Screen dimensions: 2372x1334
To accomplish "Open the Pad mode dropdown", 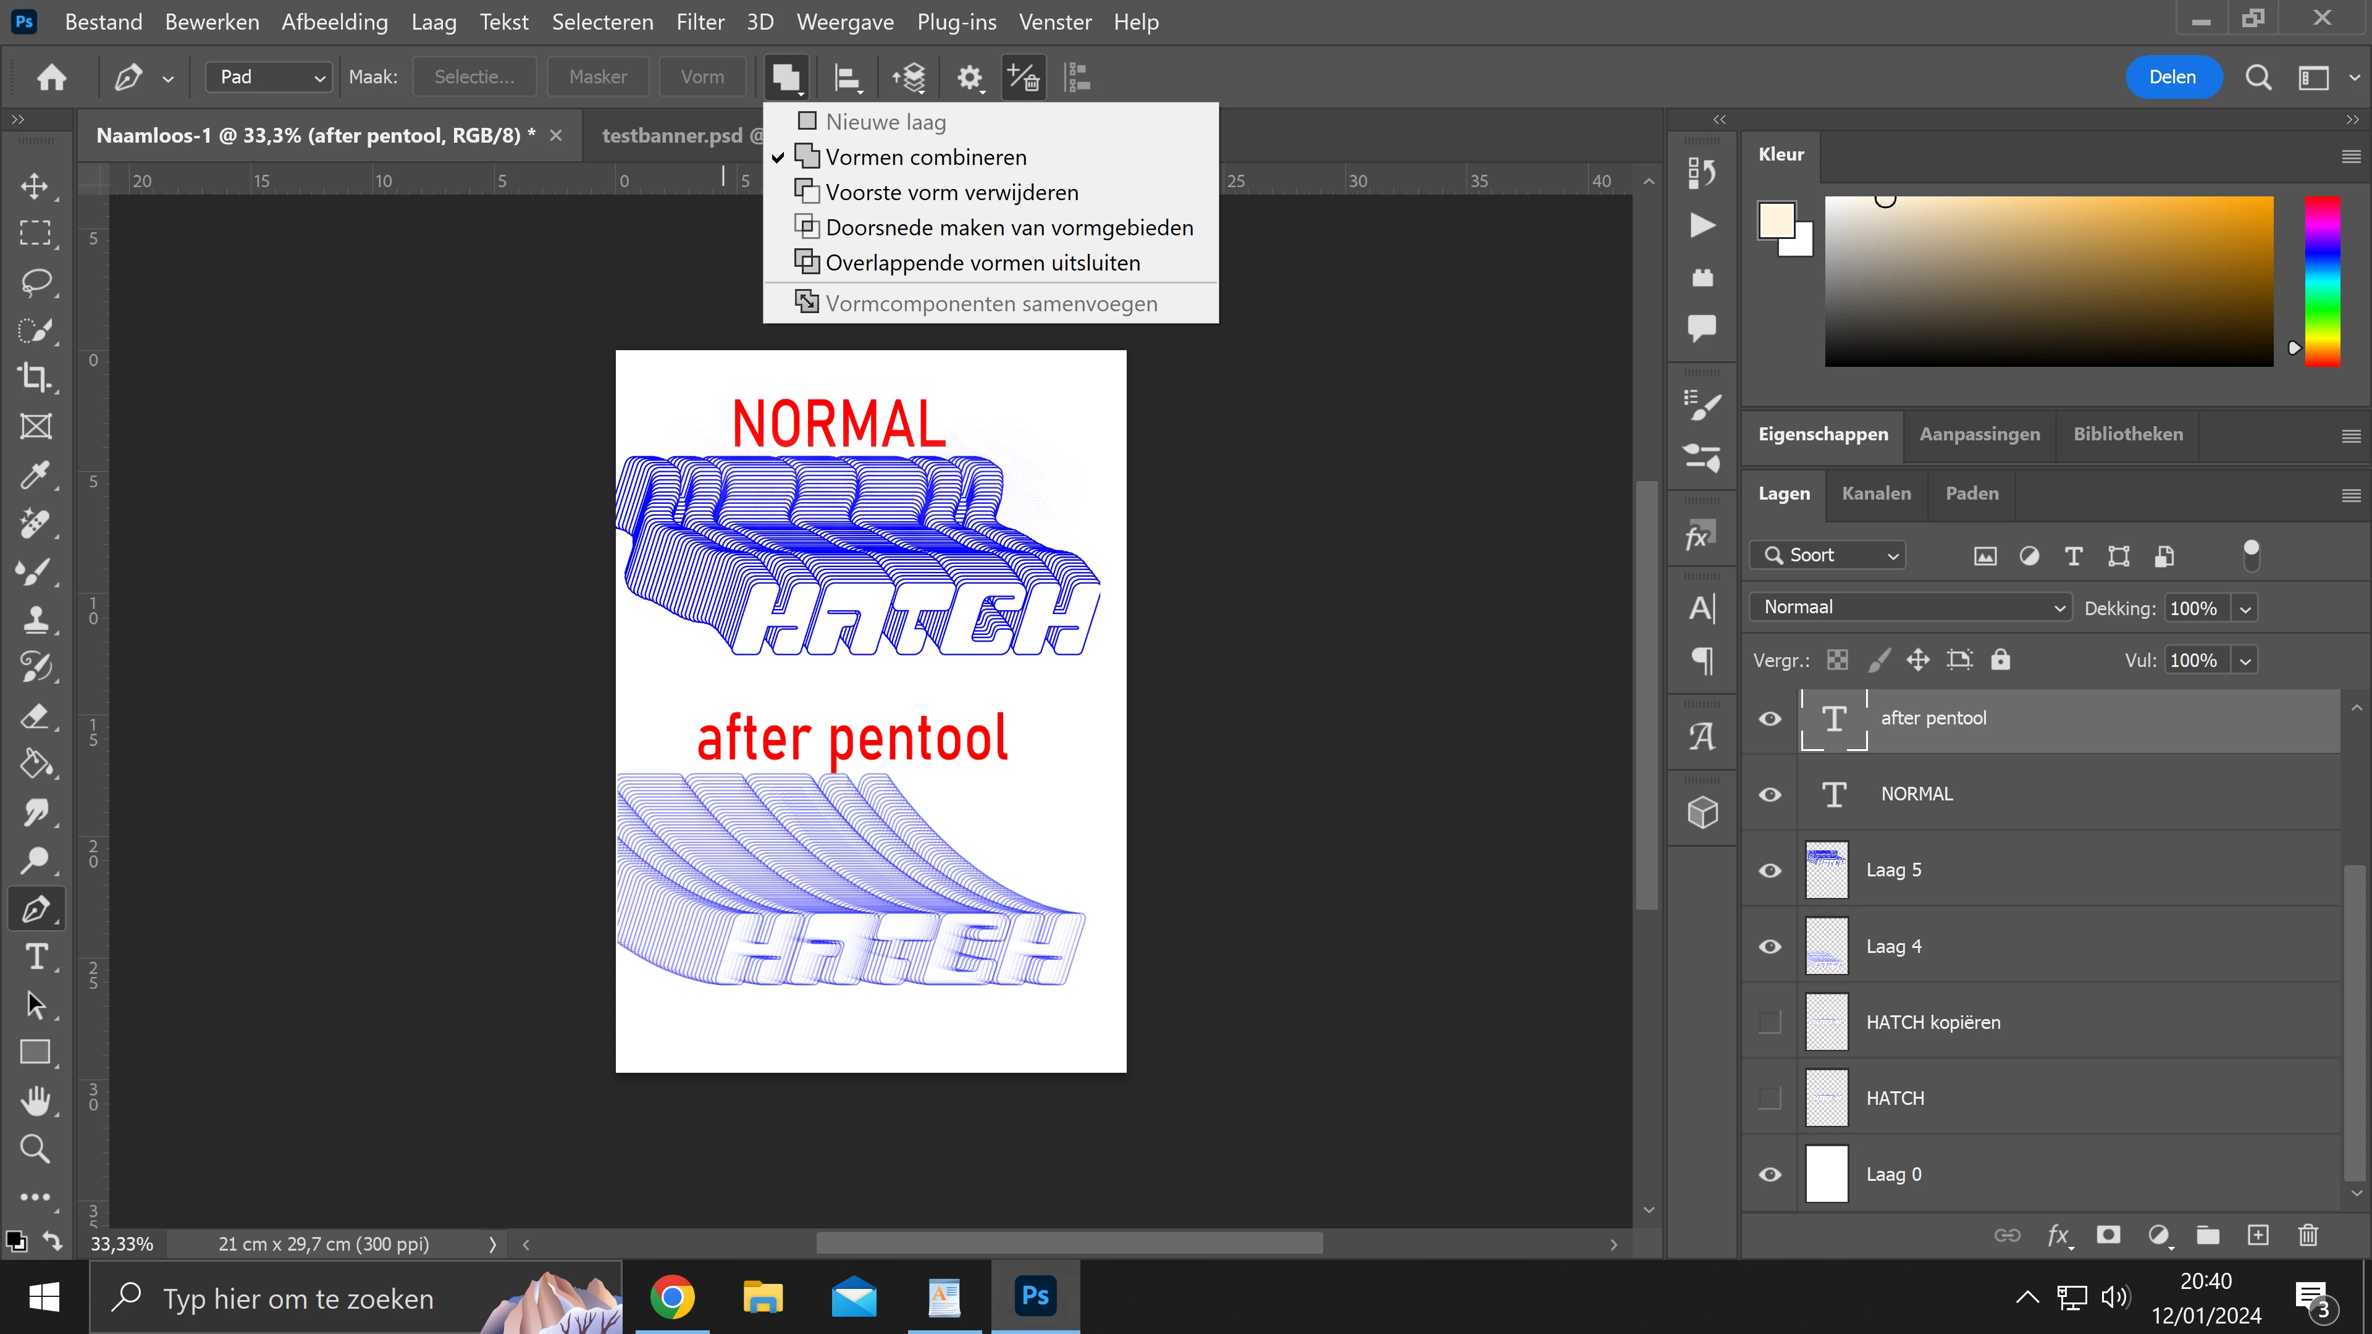I will (268, 77).
